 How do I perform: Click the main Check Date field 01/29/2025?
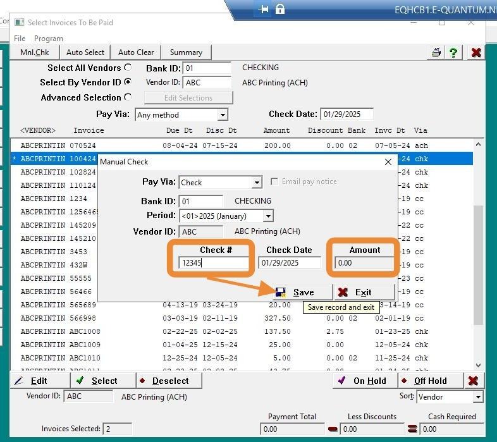tap(347, 114)
